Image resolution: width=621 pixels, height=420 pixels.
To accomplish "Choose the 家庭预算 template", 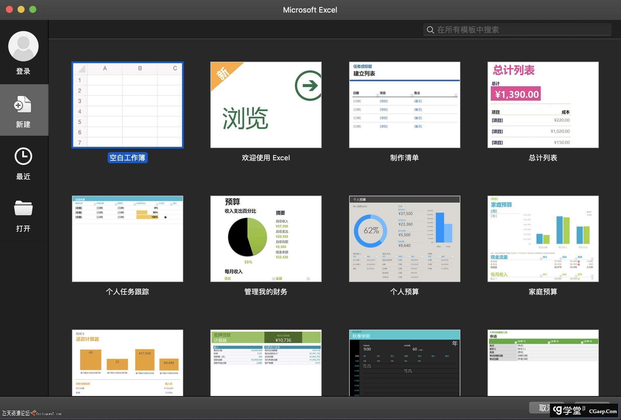I will (543, 239).
